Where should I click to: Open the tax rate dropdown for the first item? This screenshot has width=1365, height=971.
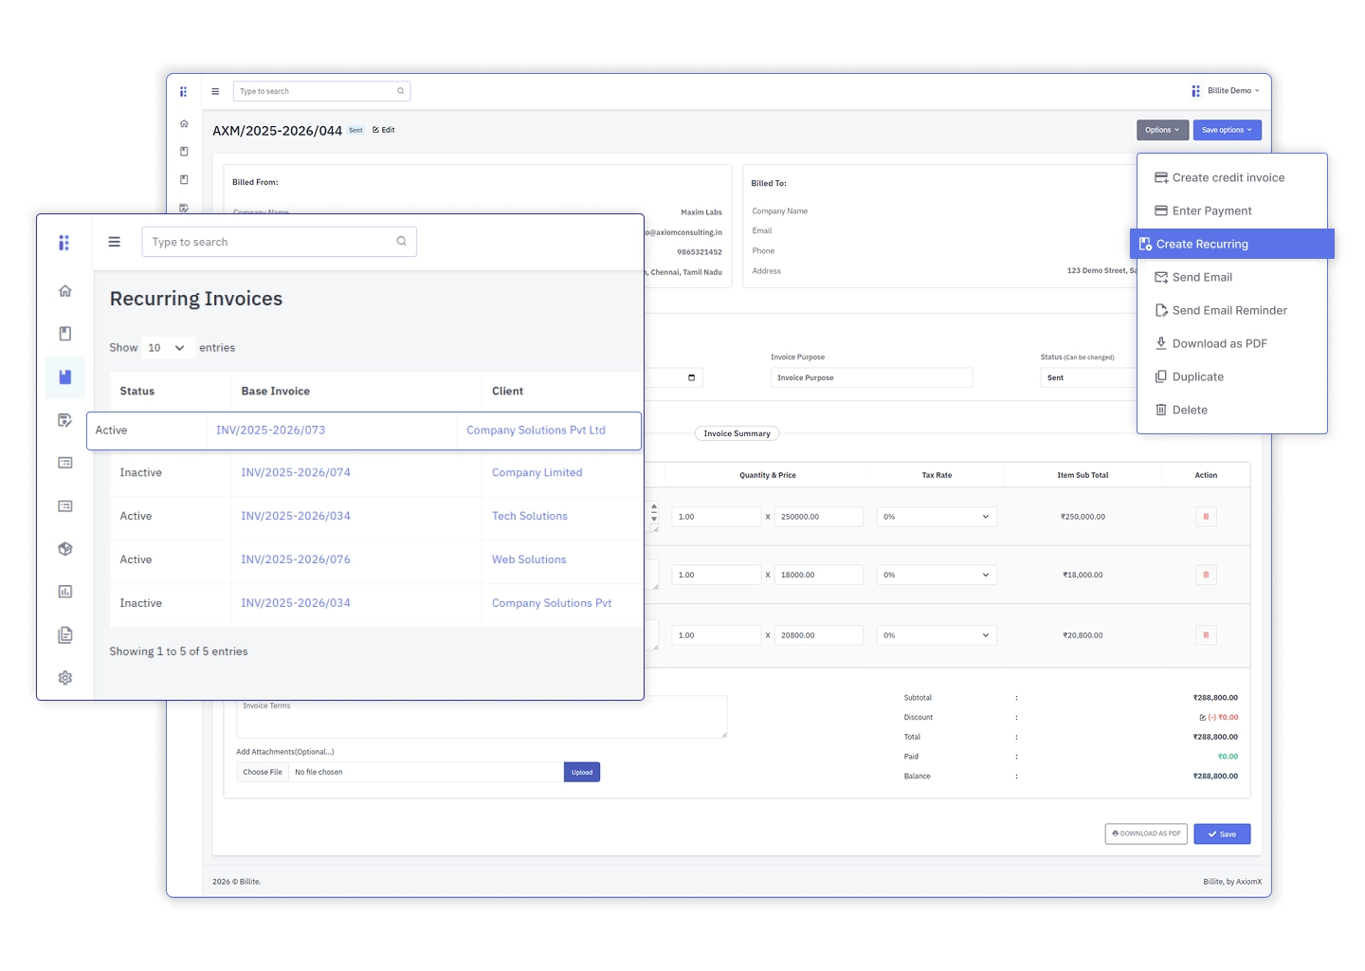coord(936,516)
